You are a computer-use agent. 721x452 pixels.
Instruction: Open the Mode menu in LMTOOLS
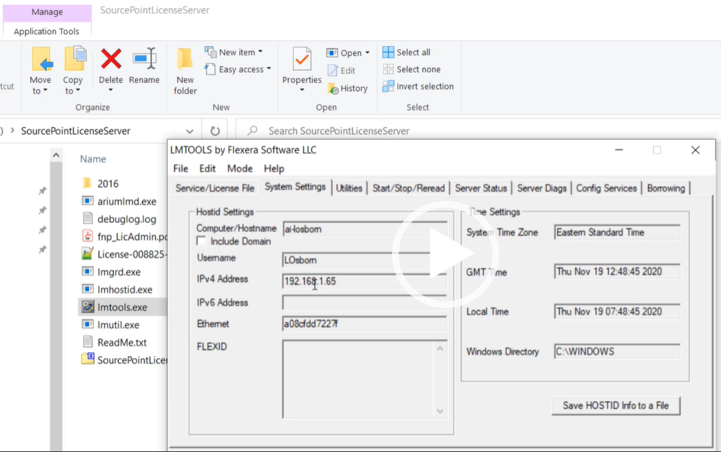tap(240, 169)
